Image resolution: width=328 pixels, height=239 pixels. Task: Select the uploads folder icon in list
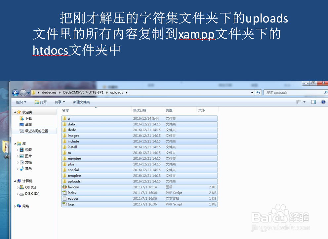pyautogui.click(x=64, y=181)
